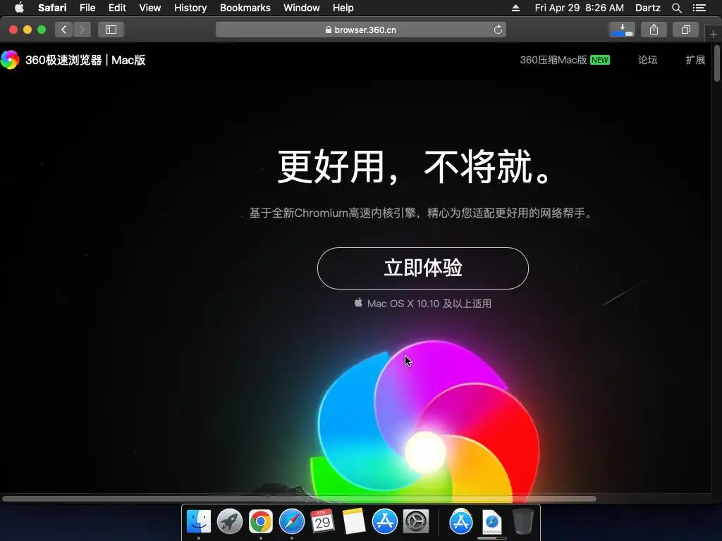The image size is (722, 541).
Task: Open Google Chrome from the Dock
Action: [261, 522]
